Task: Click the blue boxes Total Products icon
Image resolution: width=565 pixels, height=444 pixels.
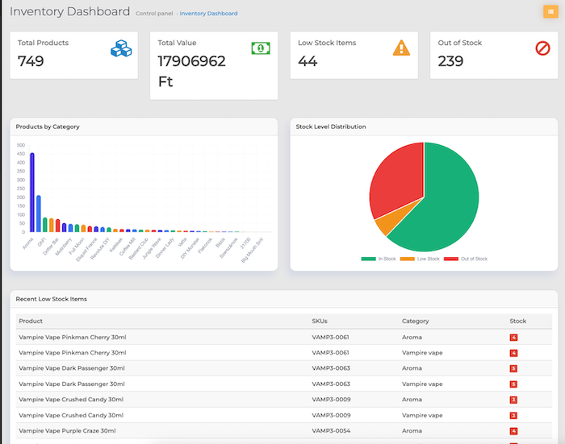Action: click(x=120, y=49)
